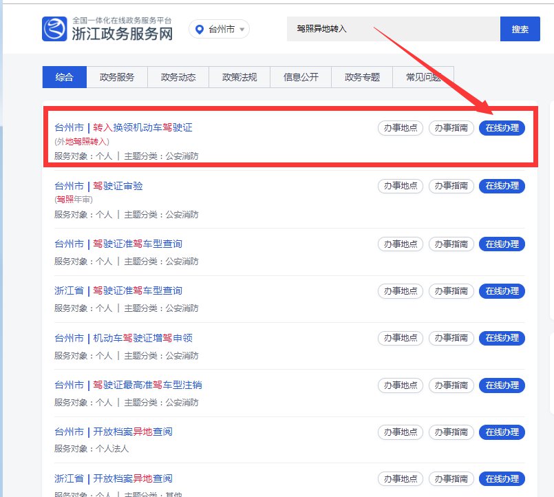Screen dimensions: 554x497
Task: Click the location pin icon beside 台州市
Action: click(x=200, y=29)
